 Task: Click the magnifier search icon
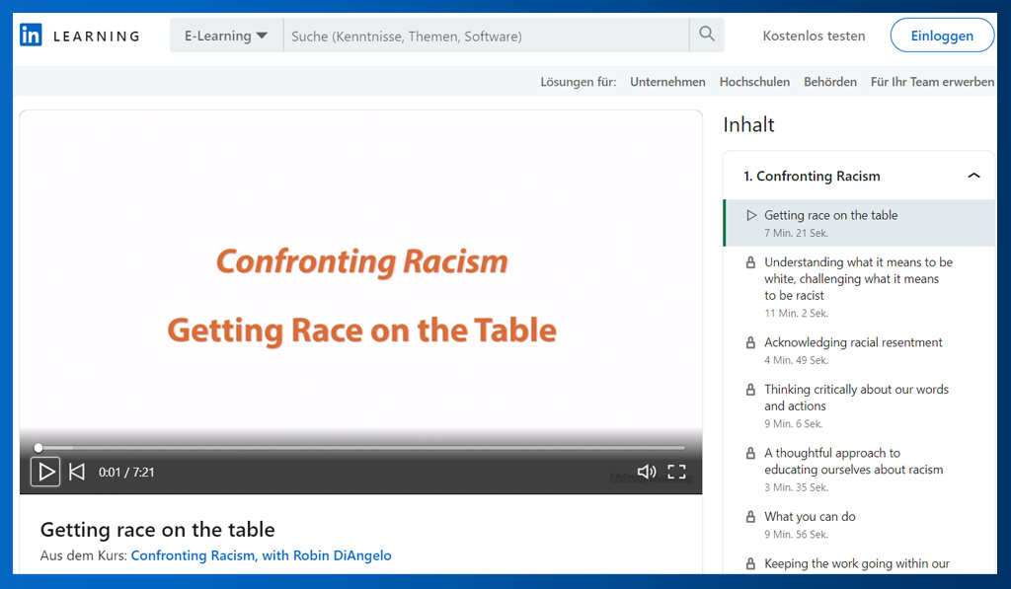coord(707,35)
